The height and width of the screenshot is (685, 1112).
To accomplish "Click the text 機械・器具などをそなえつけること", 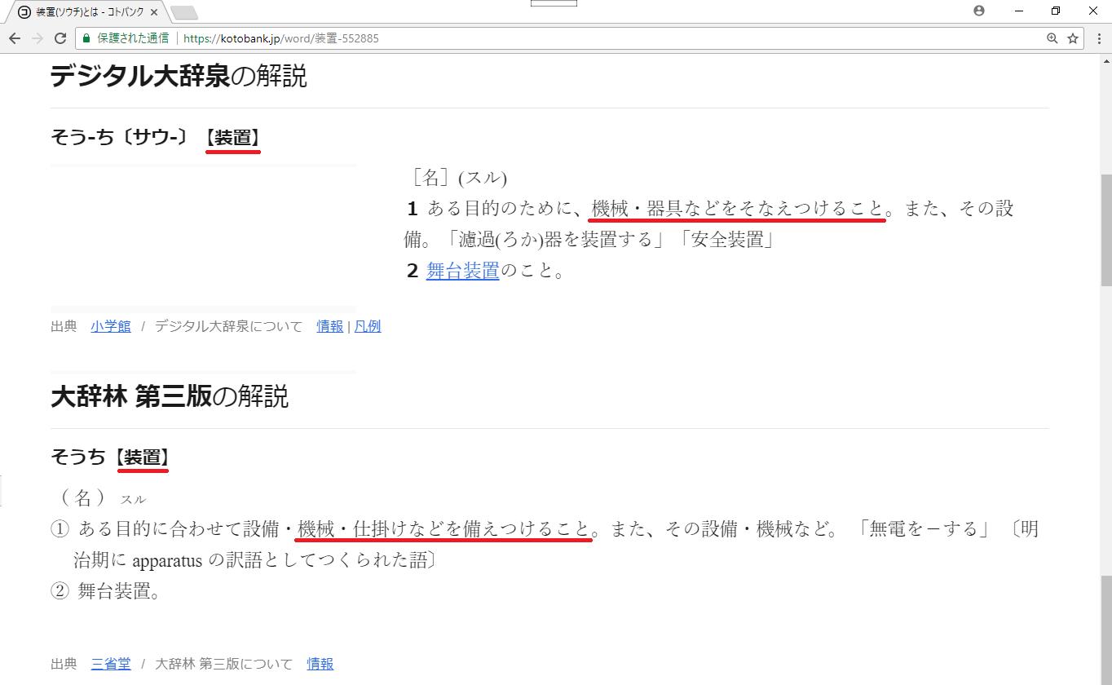I will (x=738, y=209).
